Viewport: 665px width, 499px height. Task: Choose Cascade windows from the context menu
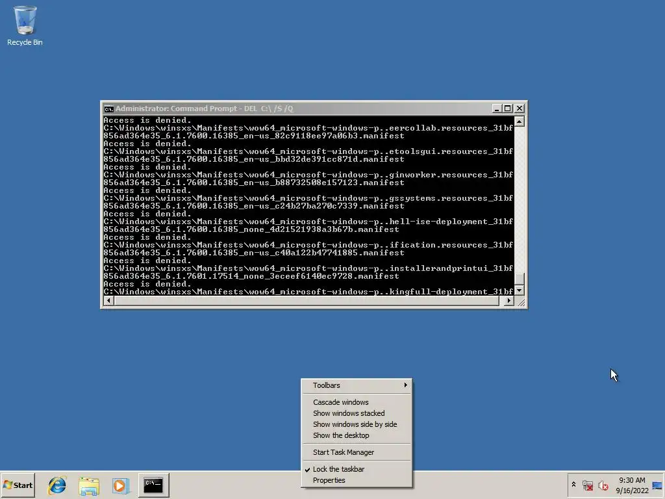tap(357, 402)
